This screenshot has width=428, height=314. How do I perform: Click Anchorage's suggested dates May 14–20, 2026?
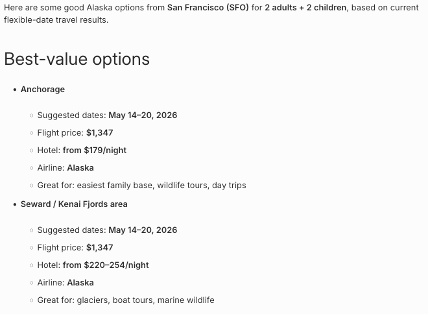pyautogui.click(x=143, y=115)
